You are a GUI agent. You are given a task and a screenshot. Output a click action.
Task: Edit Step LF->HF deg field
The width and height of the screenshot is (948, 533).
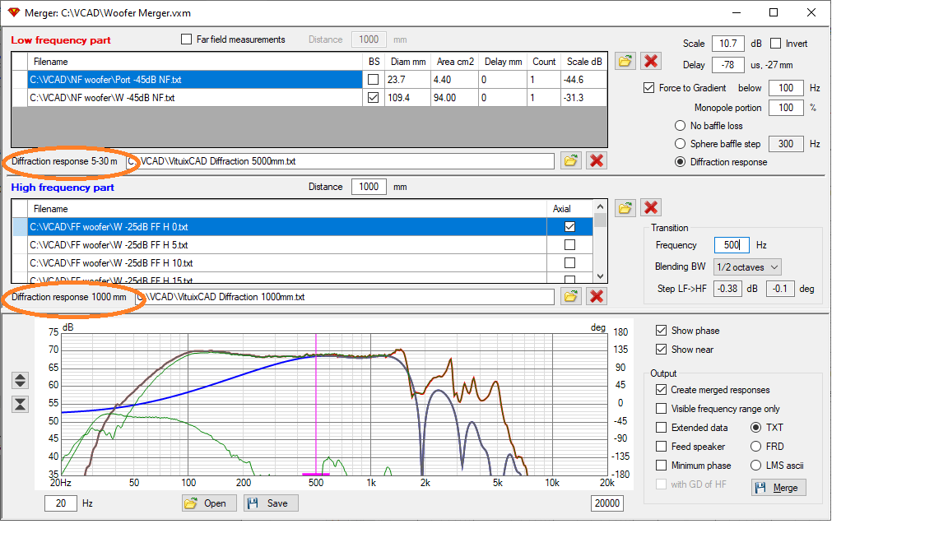(x=780, y=288)
